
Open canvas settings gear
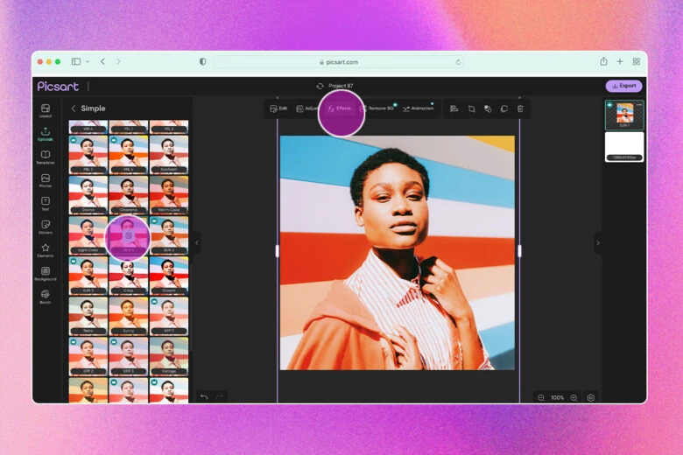(x=591, y=397)
